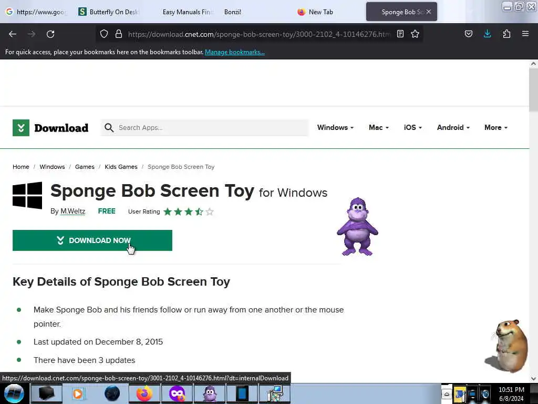
Task: Open the M.Weltz developer link
Action: tap(73, 211)
